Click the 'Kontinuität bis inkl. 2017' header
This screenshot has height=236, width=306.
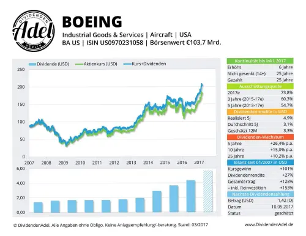(x=260, y=61)
